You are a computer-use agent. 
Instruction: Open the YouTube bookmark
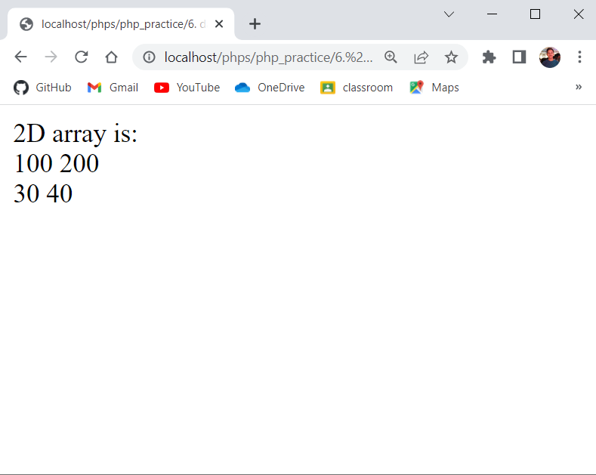(x=187, y=88)
